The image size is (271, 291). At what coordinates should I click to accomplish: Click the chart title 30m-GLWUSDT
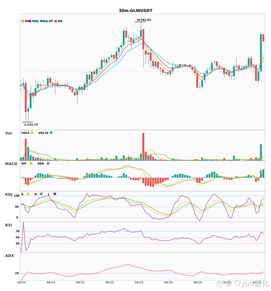click(x=136, y=11)
